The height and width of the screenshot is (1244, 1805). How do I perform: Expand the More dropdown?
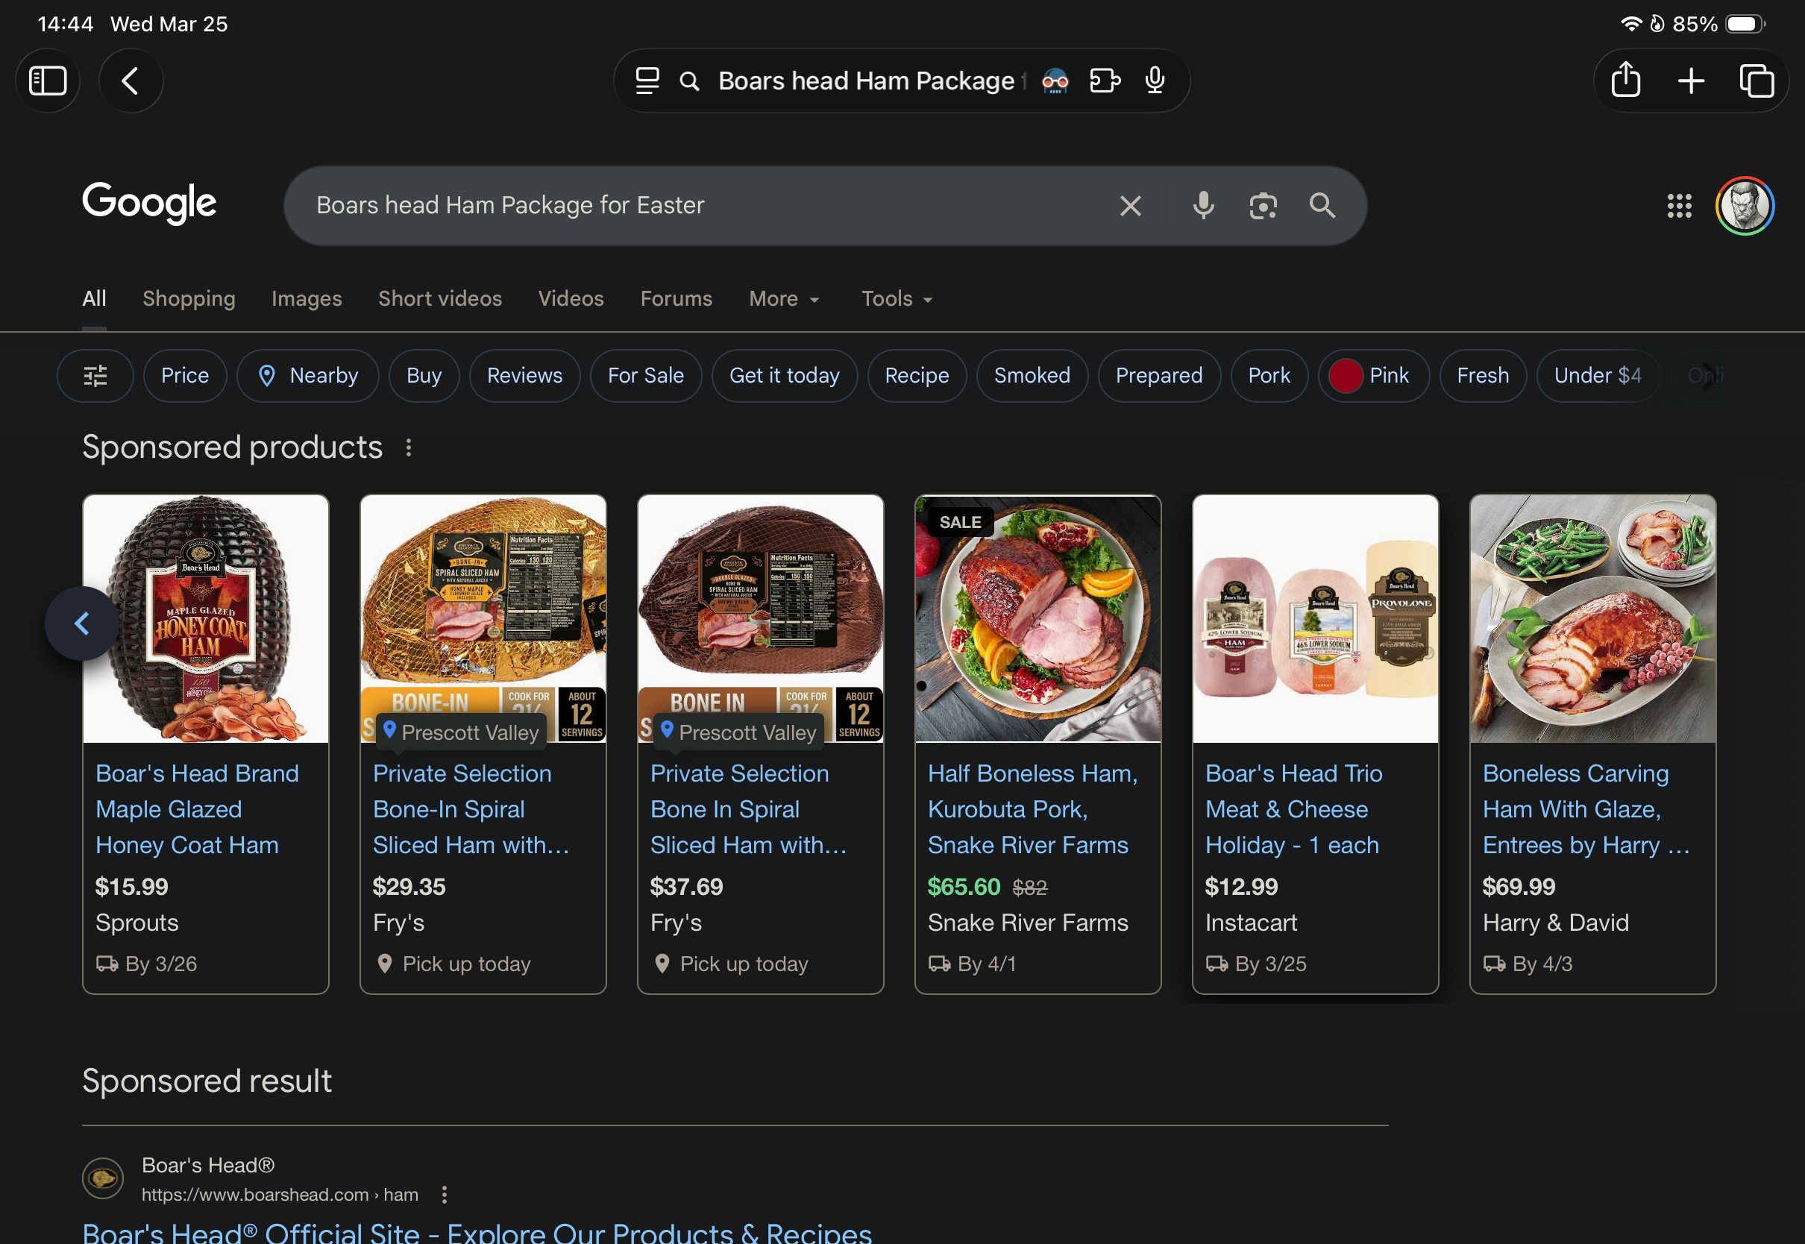point(784,298)
